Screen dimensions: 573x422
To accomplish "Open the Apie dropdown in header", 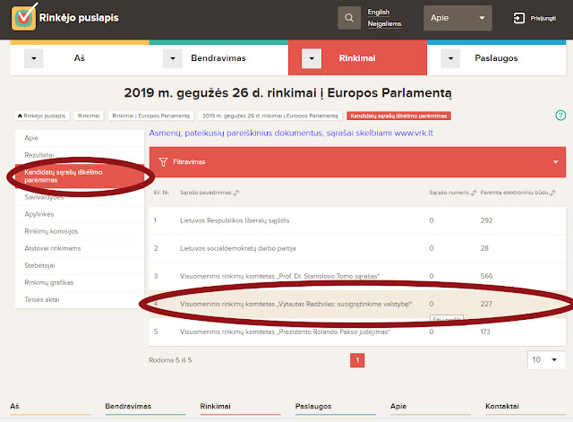I will (458, 18).
